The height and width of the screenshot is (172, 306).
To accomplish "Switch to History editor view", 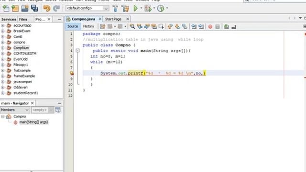I will coord(88,26).
